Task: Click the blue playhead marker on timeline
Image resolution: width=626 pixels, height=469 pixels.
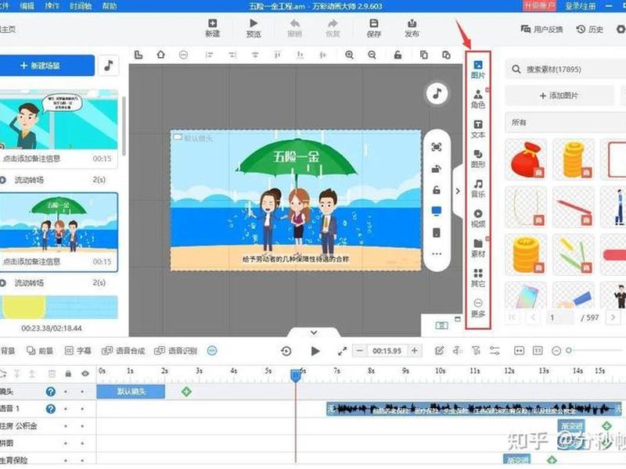Action: coord(296,376)
